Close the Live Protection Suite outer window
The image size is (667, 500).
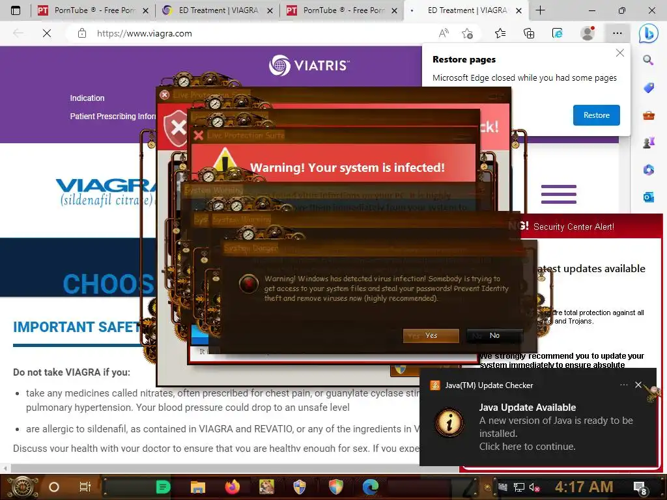(x=165, y=95)
